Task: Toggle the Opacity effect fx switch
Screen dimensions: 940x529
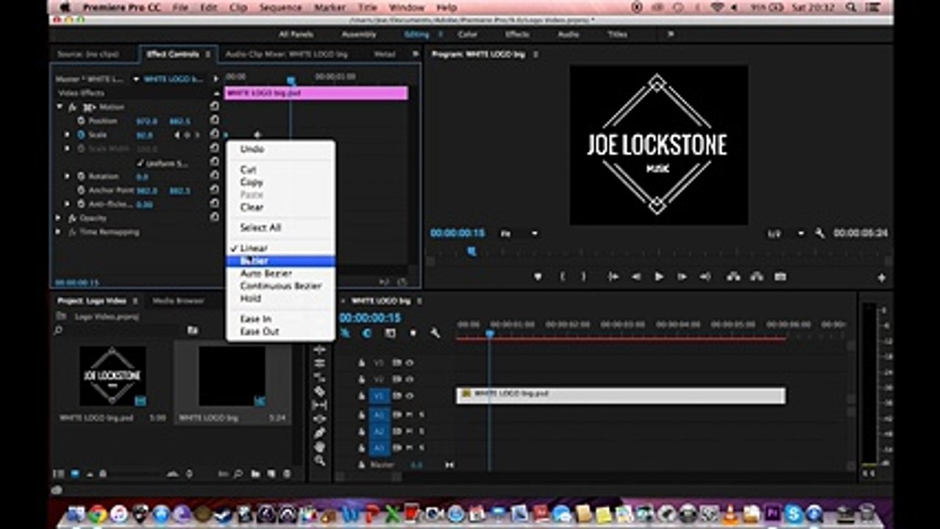Action: 73,218
